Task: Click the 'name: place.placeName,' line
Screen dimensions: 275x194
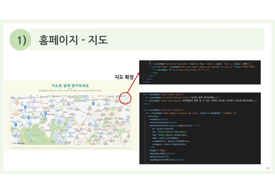Action: coord(165,138)
